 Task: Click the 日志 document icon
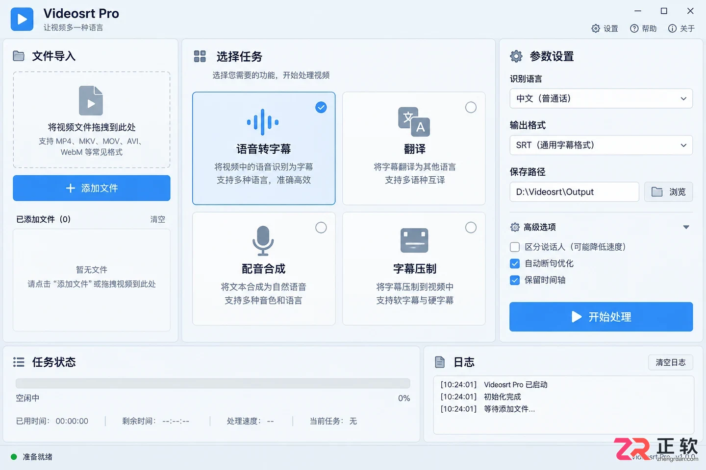[440, 362]
